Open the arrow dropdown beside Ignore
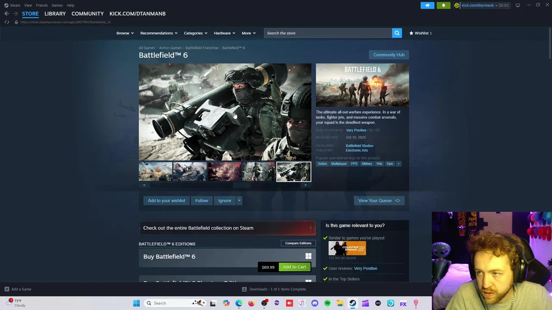The width and height of the screenshot is (552, 310). coord(239,201)
